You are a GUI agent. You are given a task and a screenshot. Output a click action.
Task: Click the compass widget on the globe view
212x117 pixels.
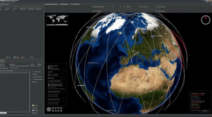pos(205,20)
